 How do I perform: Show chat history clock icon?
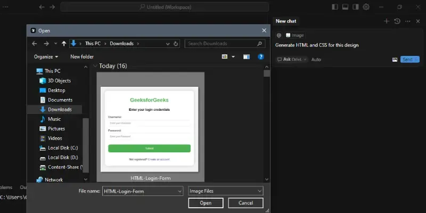click(397, 21)
